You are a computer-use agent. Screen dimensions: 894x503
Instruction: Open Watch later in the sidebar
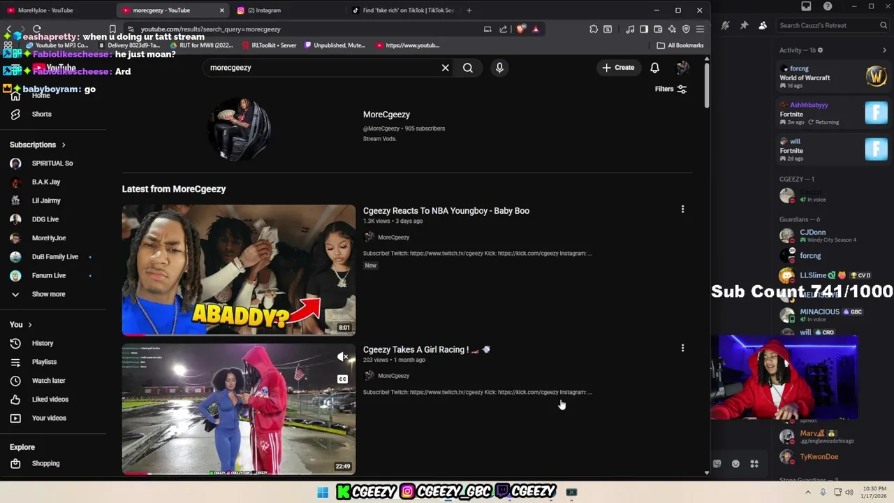pos(48,381)
